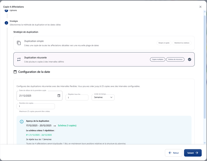Go back with the Retour button

click(x=173, y=153)
